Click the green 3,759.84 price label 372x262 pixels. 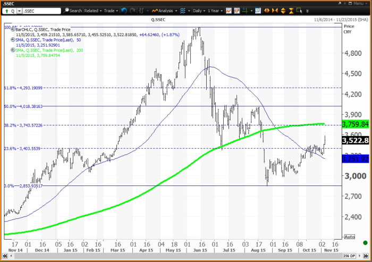pos(356,124)
